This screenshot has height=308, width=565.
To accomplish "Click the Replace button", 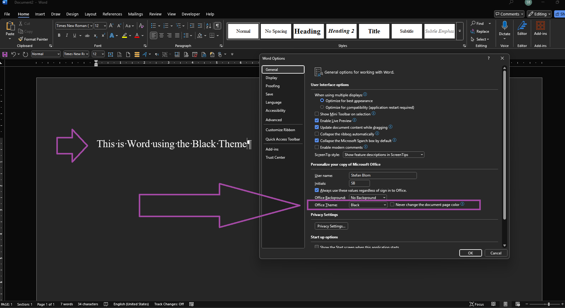I will pos(480,31).
